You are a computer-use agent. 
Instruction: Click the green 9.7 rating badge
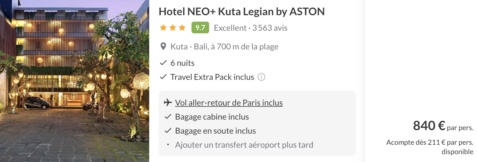[200, 28]
